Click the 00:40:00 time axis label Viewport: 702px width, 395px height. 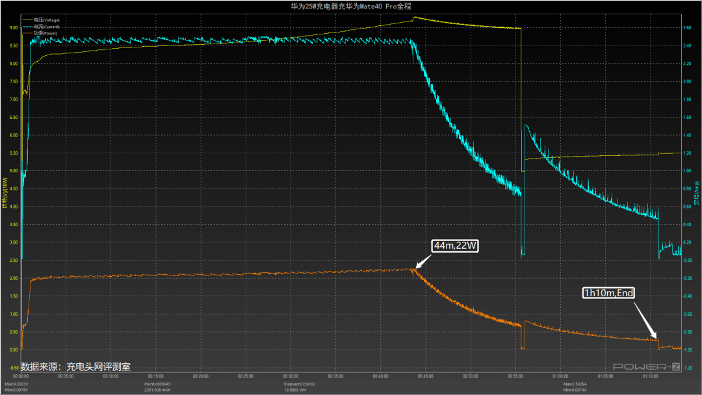click(x=380, y=377)
